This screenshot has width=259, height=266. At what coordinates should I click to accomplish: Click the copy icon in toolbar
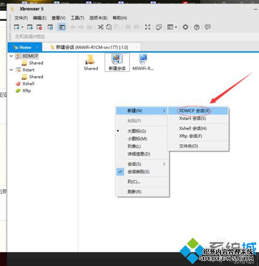click(109, 27)
